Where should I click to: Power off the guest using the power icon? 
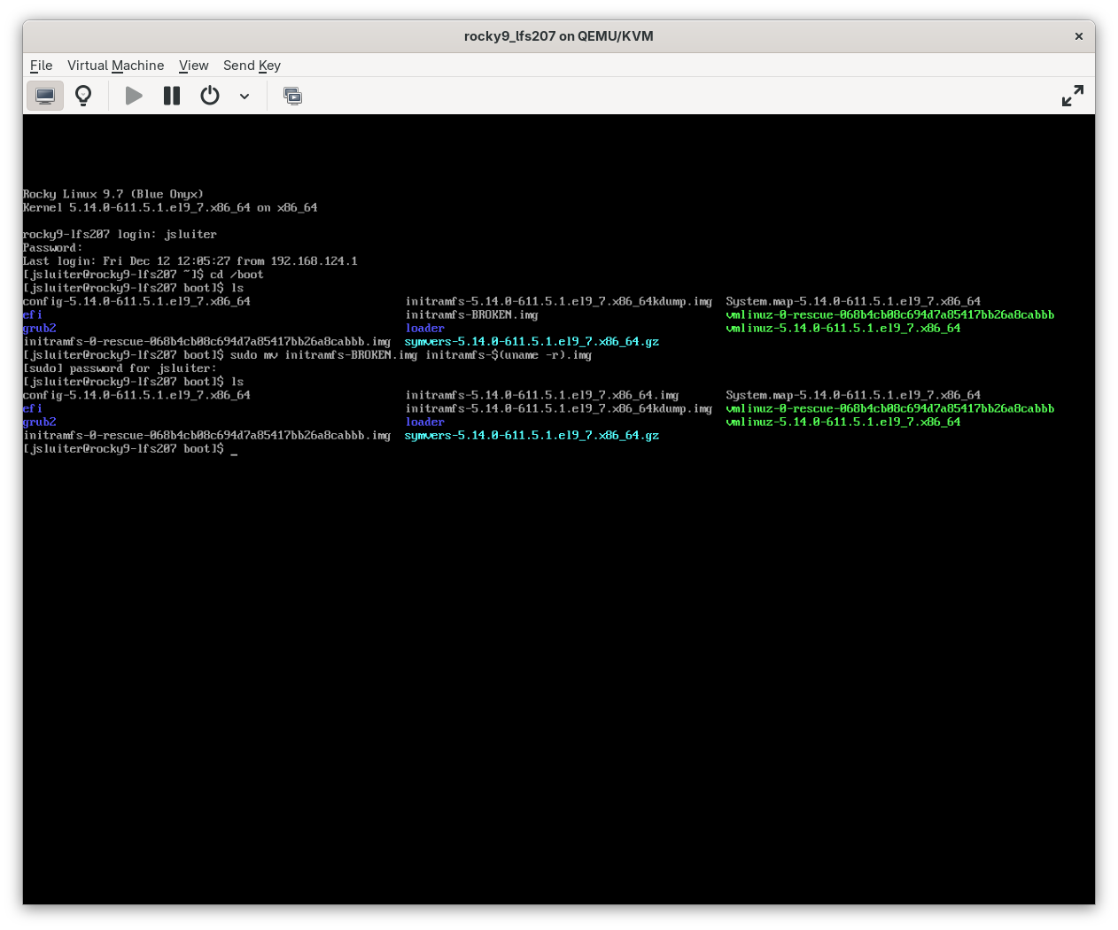pos(209,95)
